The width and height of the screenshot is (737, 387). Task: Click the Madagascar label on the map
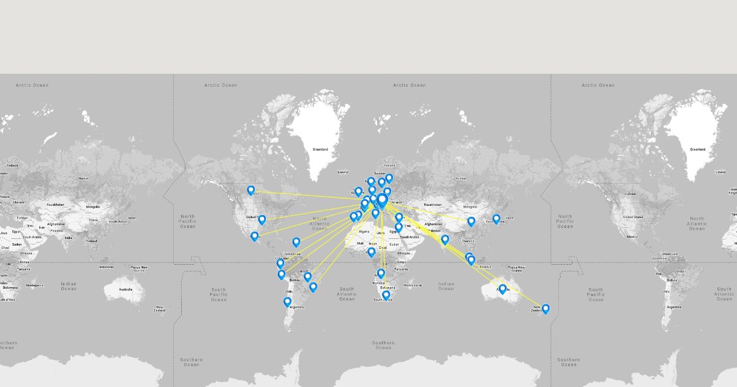pos(413,285)
